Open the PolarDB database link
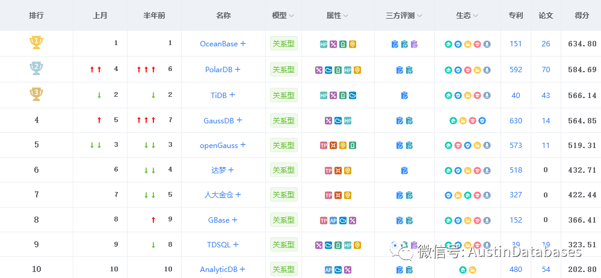This screenshot has height=278, width=601. click(219, 69)
